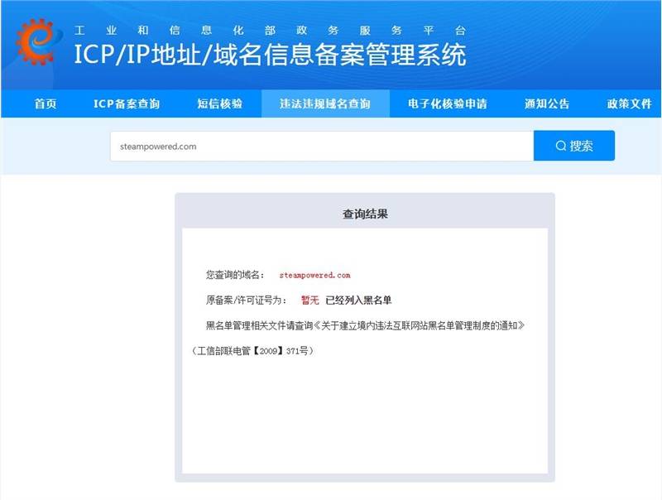Switch to 短信核验 tab
This screenshot has width=662, height=500.
(220, 103)
